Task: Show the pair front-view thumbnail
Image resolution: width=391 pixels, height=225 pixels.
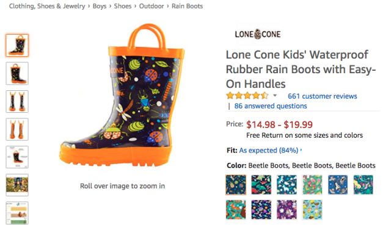Action: click(x=17, y=102)
